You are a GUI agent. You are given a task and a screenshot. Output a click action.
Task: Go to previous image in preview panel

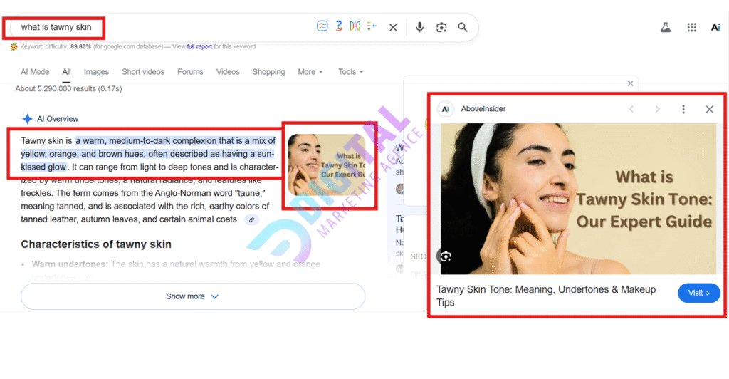[x=631, y=109]
